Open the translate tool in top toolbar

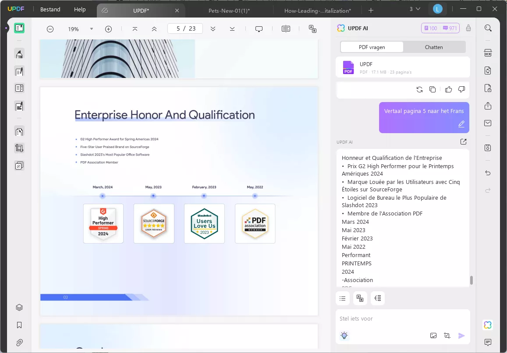[x=313, y=29]
